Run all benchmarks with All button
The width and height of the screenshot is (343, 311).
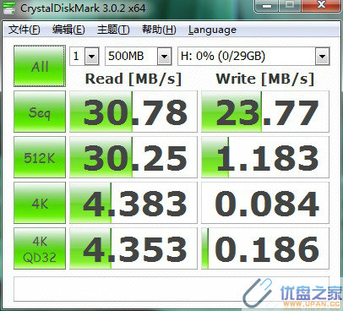click(x=40, y=66)
